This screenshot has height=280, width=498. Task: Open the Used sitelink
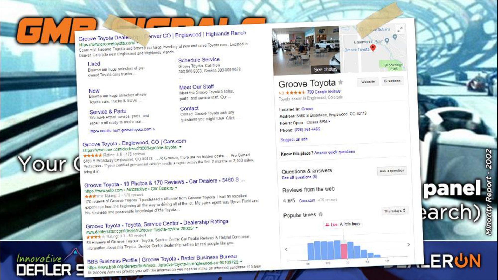[x=94, y=64]
